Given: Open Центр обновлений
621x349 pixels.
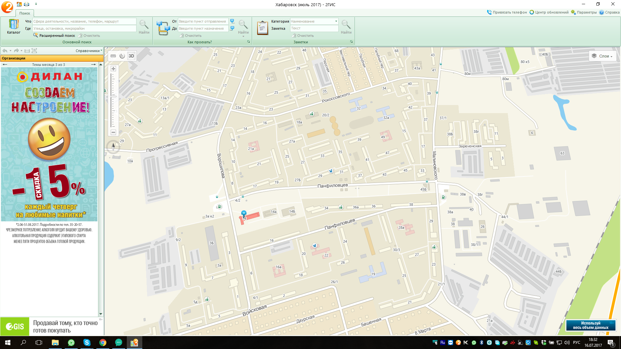Looking at the screenshot, I should pos(549,12).
